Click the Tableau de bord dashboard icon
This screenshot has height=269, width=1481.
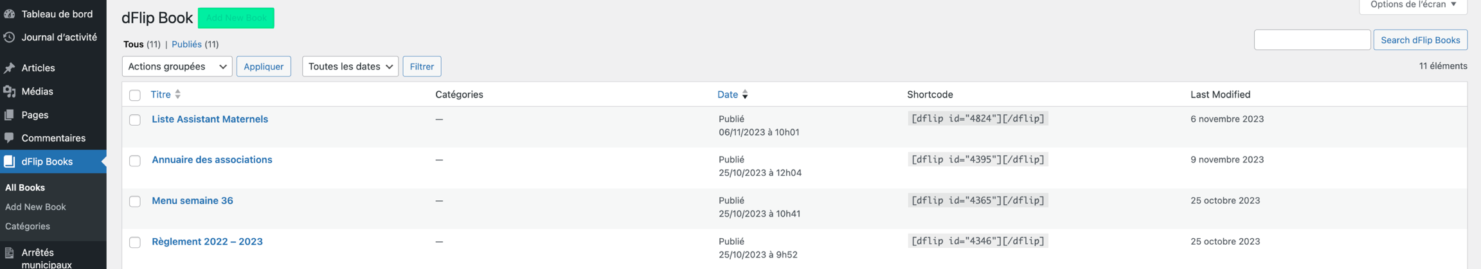[10, 13]
